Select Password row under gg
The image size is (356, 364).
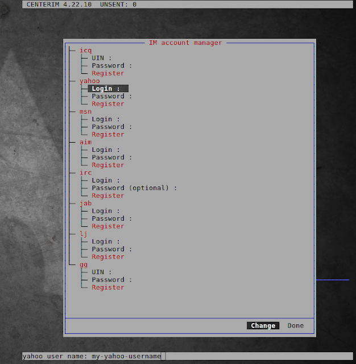point(112,280)
